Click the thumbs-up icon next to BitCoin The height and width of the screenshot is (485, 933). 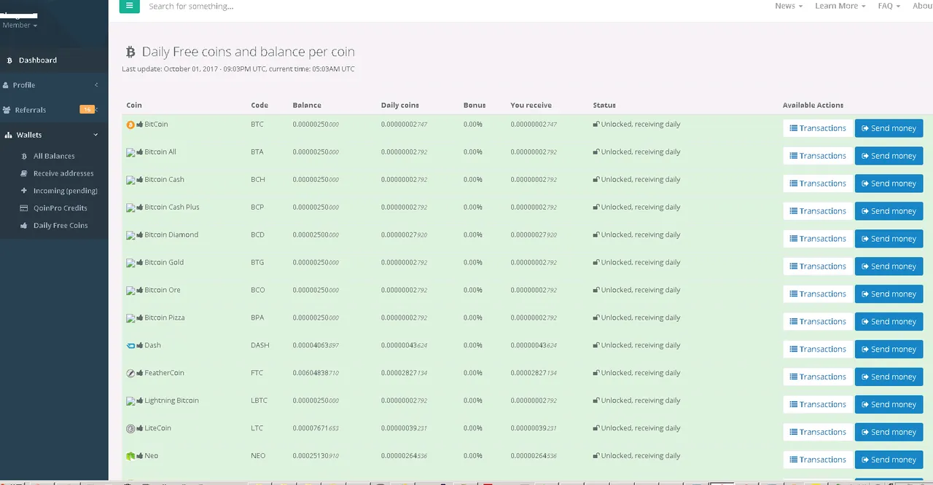140,125
